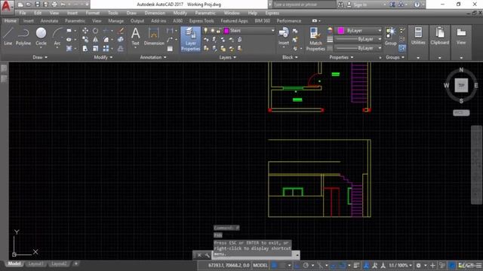This screenshot has height=271, width=483.
Task: Click the Move tool in Modify panel
Action: tap(85, 31)
